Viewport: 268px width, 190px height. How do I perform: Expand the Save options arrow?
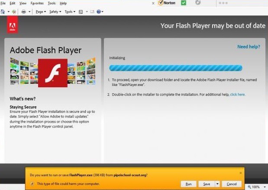click(x=217, y=184)
